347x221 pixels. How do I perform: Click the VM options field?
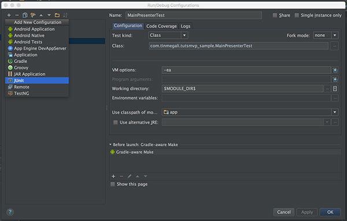246,70
